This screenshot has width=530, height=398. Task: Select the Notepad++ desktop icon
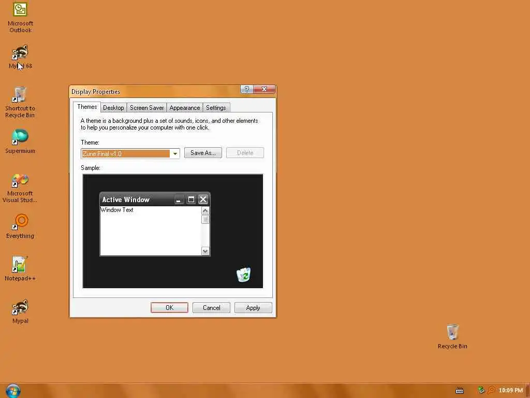pyautogui.click(x=20, y=269)
